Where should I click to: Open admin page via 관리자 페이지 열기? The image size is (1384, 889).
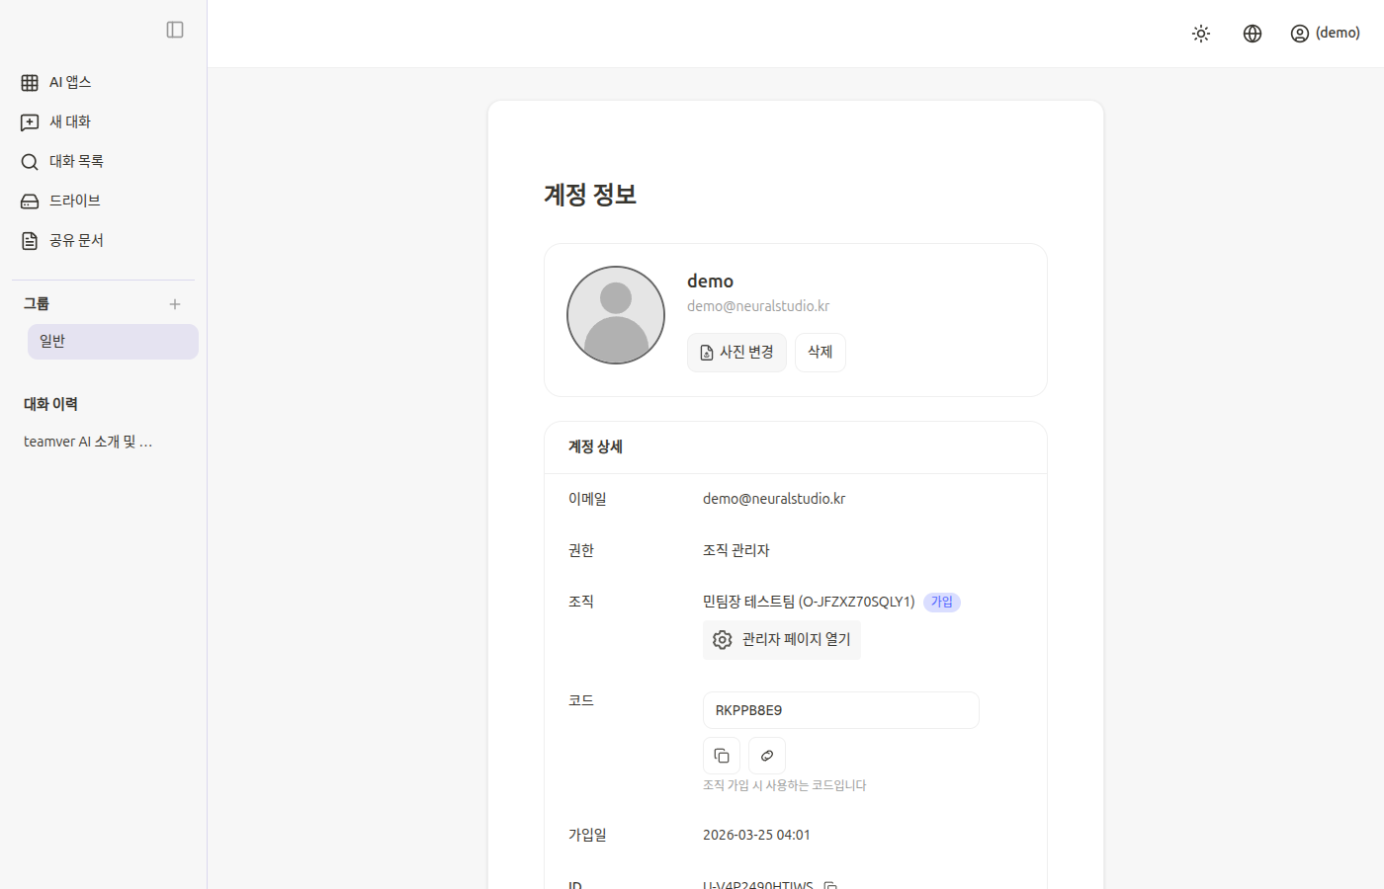[x=782, y=640]
